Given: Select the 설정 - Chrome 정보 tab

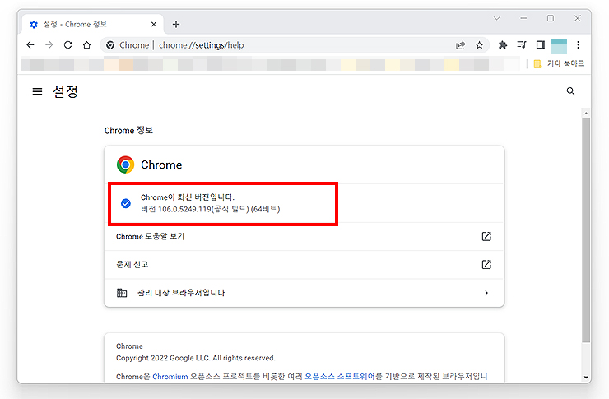Looking at the screenshot, I should click(92, 24).
